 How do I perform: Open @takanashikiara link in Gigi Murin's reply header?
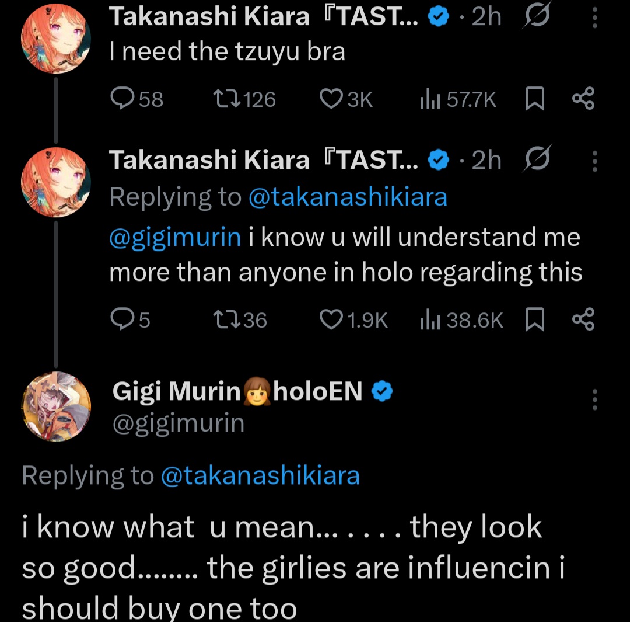pyautogui.click(x=260, y=476)
